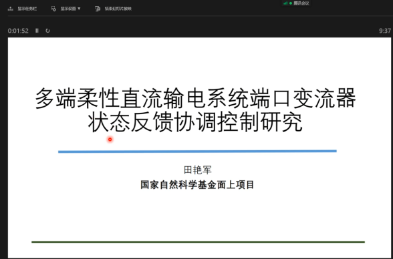Click the 结束幻灯片放映 button text

[x=118, y=9]
